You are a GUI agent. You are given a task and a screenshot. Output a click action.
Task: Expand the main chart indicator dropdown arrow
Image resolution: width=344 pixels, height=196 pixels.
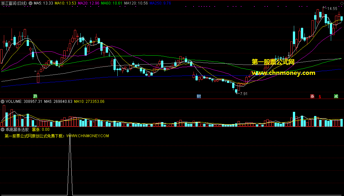30,3
